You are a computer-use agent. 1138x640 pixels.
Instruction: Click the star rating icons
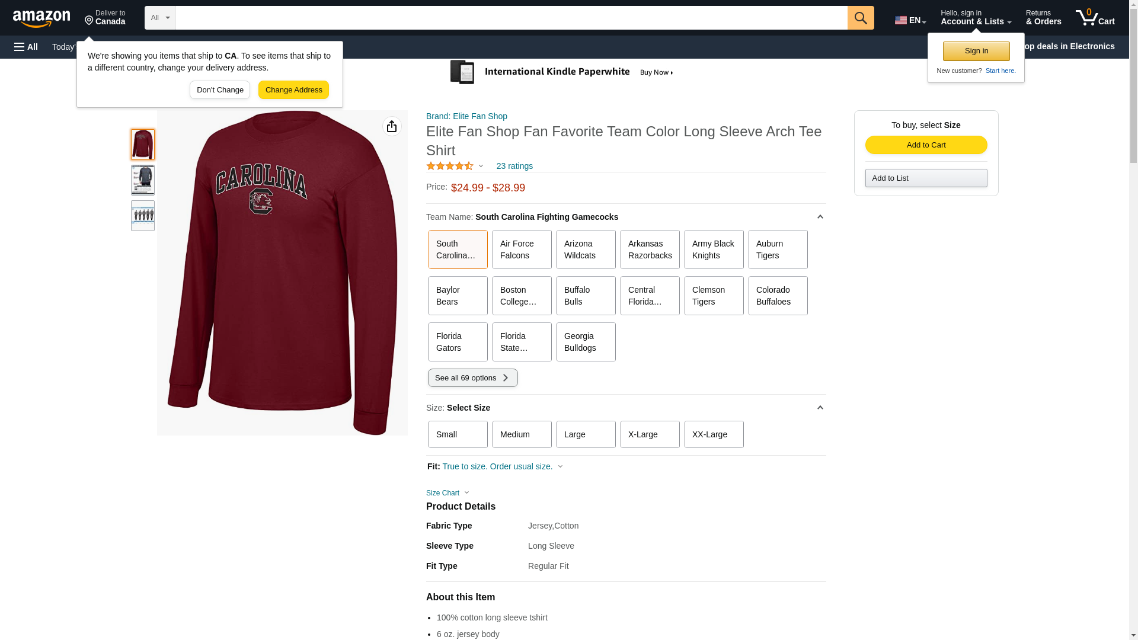click(x=450, y=167)
